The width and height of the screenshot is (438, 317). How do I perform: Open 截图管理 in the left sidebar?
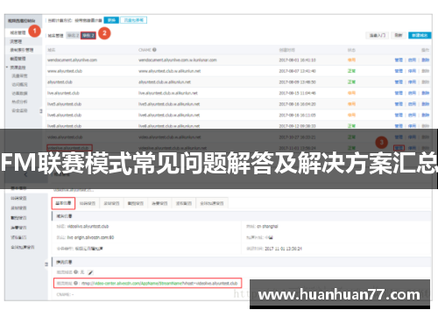click(x=18, y=59)
